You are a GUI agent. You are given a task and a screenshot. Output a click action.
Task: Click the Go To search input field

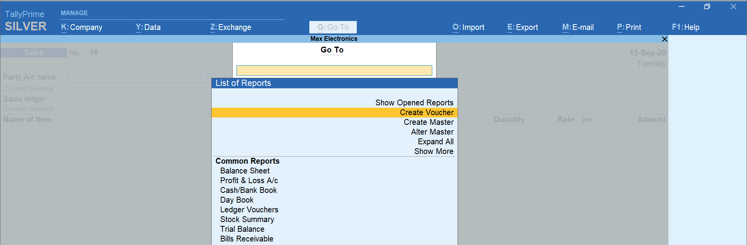(334, 70)
